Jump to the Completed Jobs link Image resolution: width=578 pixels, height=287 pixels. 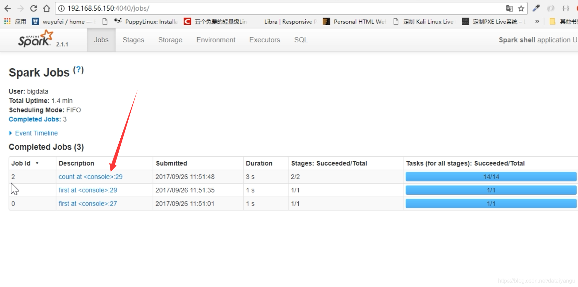35,119
